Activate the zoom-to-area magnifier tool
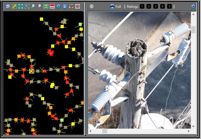The image size is (201, 139). tap(27, 6)
